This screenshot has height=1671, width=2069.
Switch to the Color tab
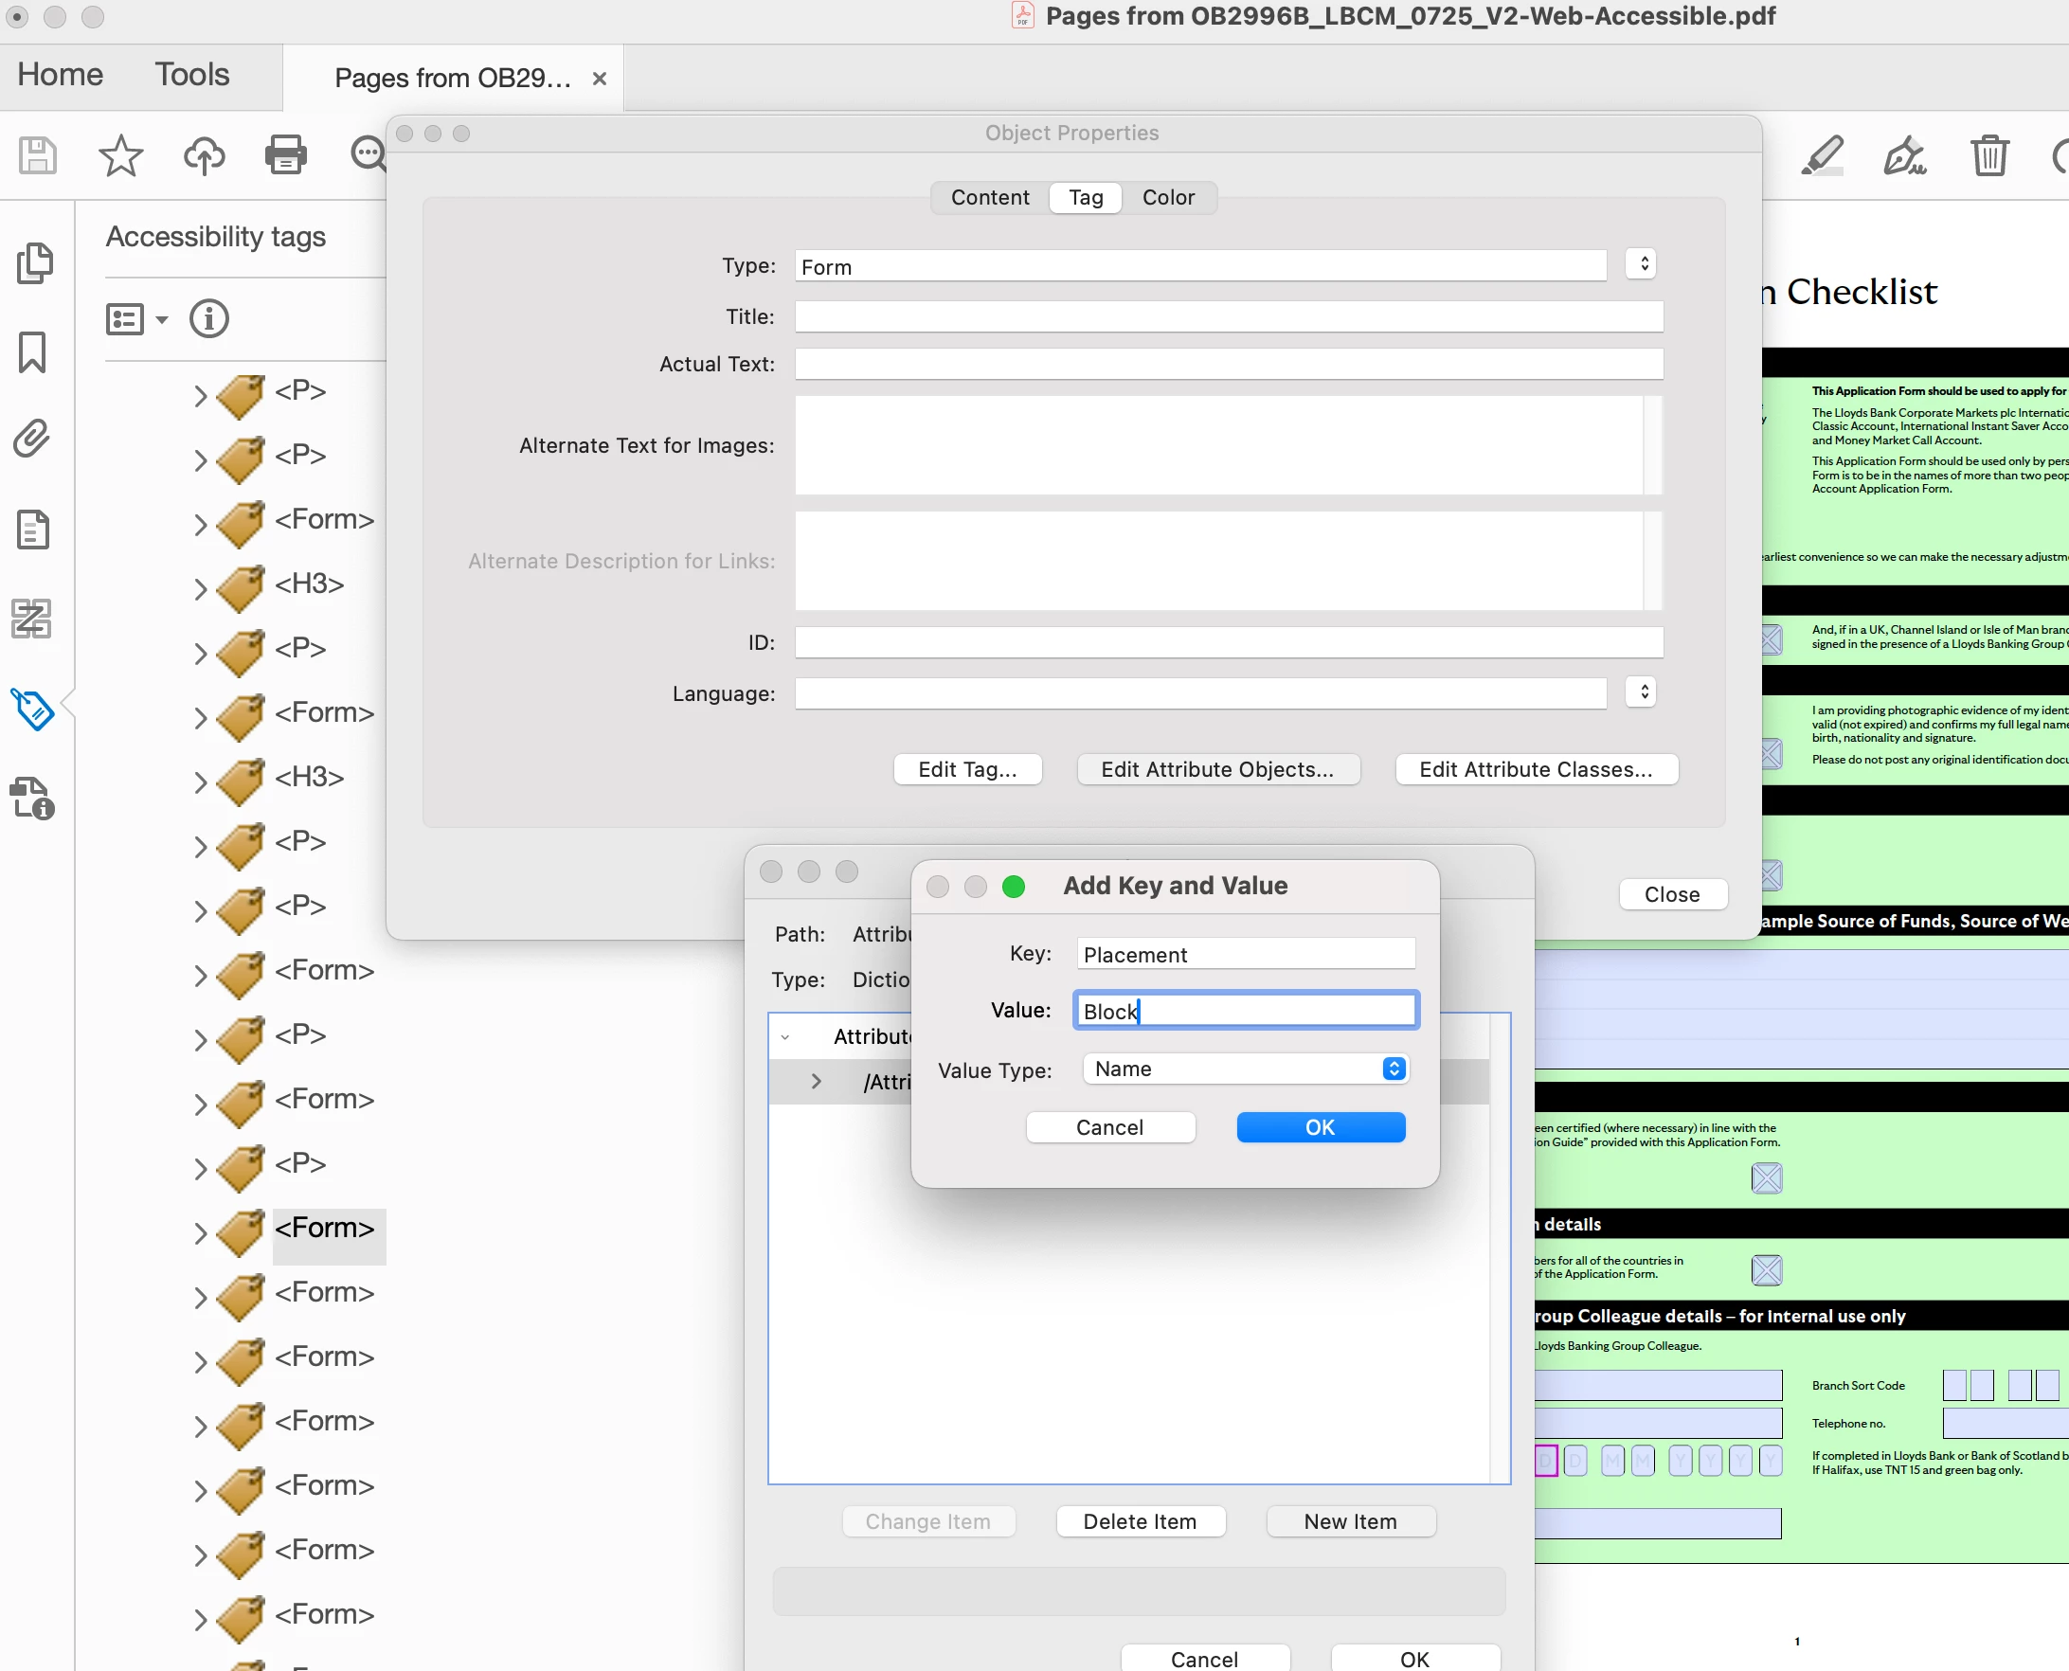coord(1168,197)
